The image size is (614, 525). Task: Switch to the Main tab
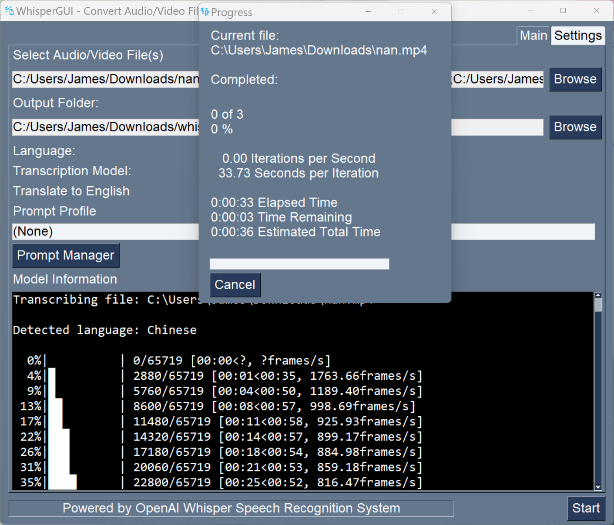[x=533, y=35]
